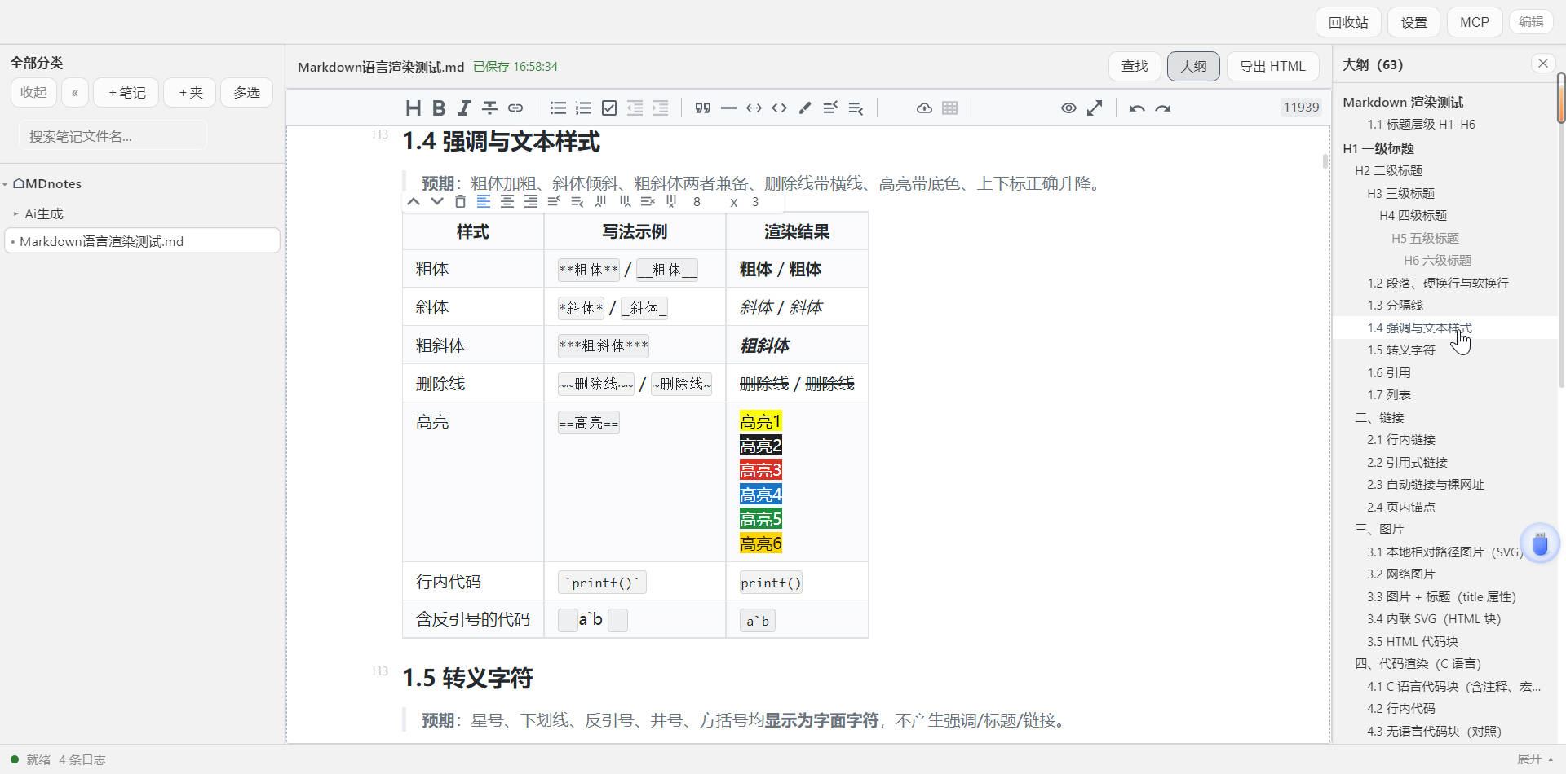Insert a hyperlink using the link icon
1566x774 pixels.
pyautogui.click(x=515, y=108)
